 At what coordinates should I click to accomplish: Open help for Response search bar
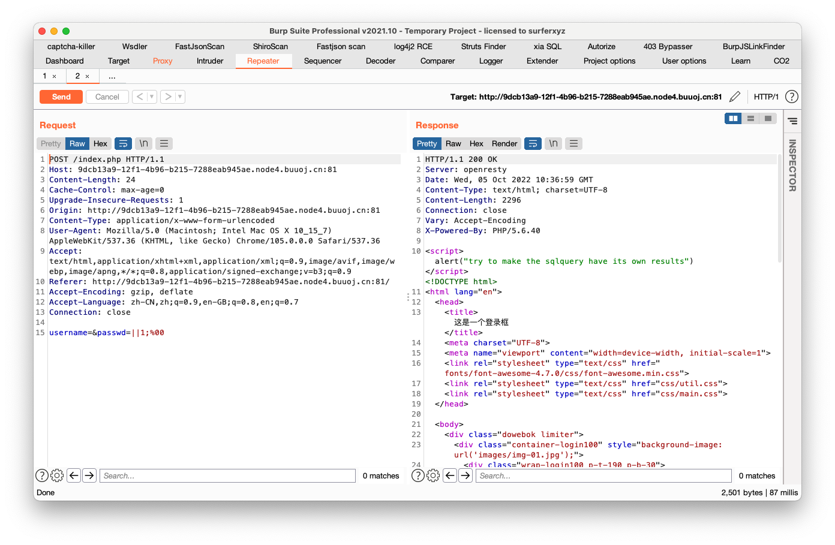pyautogui.click(x=418, y=475)
